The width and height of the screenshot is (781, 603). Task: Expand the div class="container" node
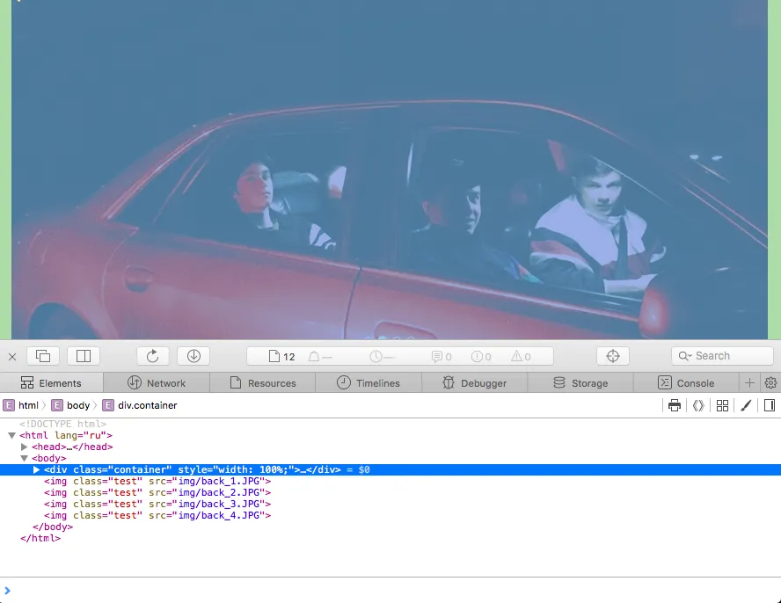point(36,470)
